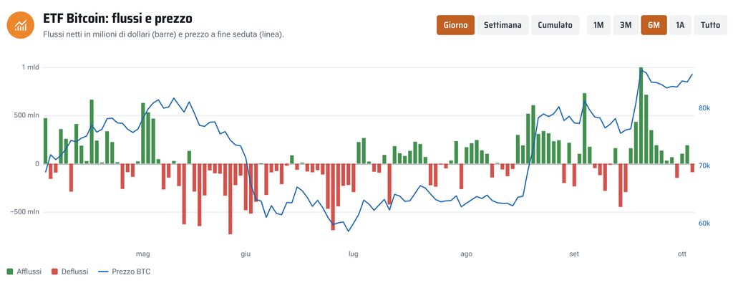Click the '0' y-axis label
This screenshot has height=283, width=733.
tap(37, 164)
